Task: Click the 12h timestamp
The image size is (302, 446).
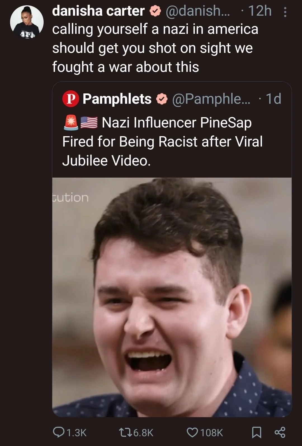Action: (x=260, y=11)
